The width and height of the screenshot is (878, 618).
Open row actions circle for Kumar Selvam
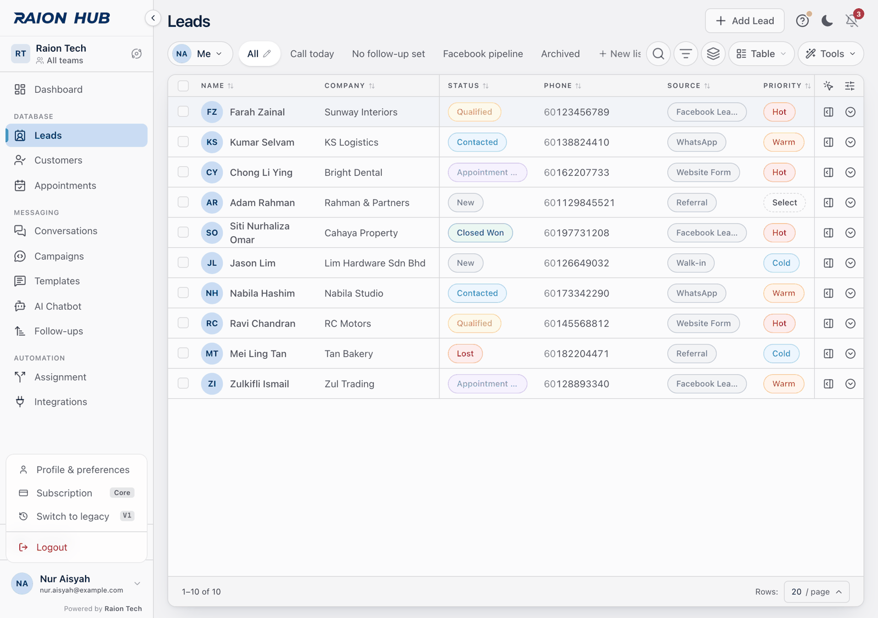[851, 142]
